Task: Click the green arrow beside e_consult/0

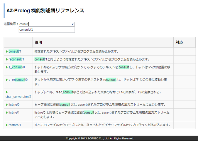Action: (x=7, y=67)
